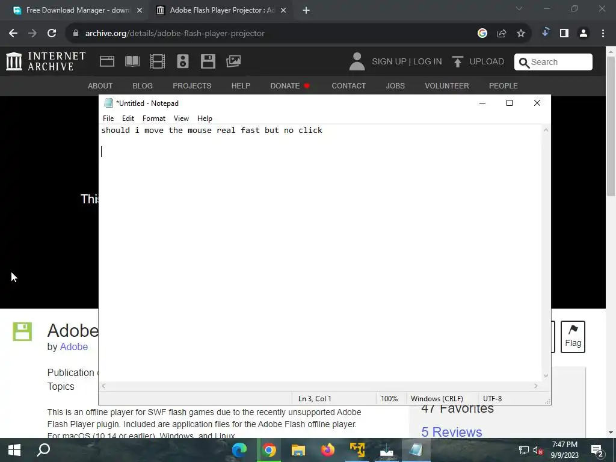The width and height of the screenshot is (616, 462).
Task: Click Chrome address bar URL
Action: pyautogui.click(x=175, y=34)
